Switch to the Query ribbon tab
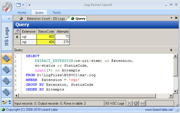Screen dimensions: 180x113 pos(39,13)
